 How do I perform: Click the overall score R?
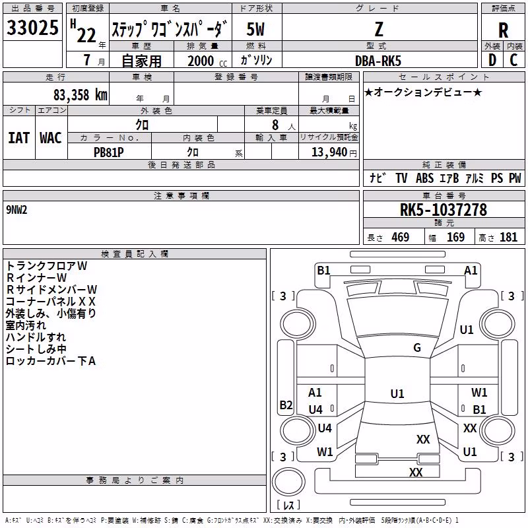point(503,30)
